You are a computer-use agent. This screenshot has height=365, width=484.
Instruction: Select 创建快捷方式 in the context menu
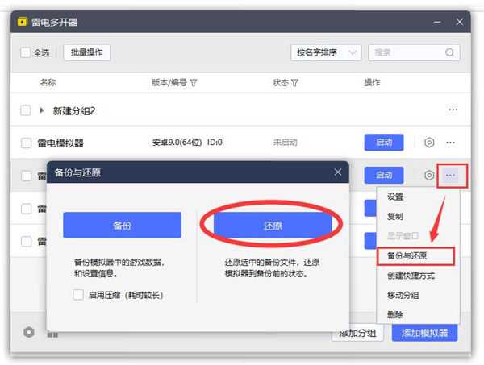pos(411,276)
